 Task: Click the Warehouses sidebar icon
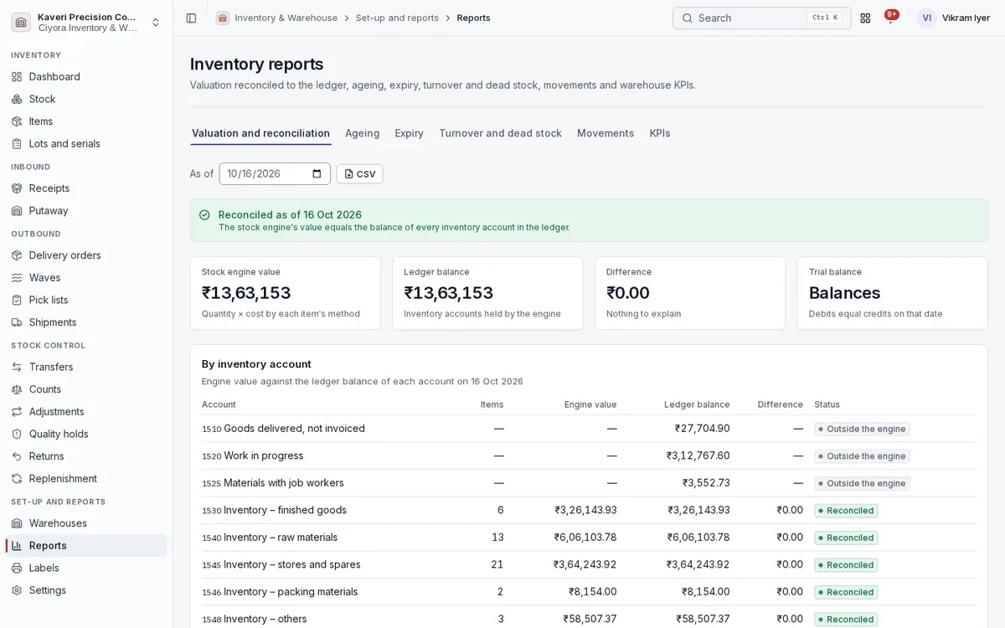coord(17,523)
